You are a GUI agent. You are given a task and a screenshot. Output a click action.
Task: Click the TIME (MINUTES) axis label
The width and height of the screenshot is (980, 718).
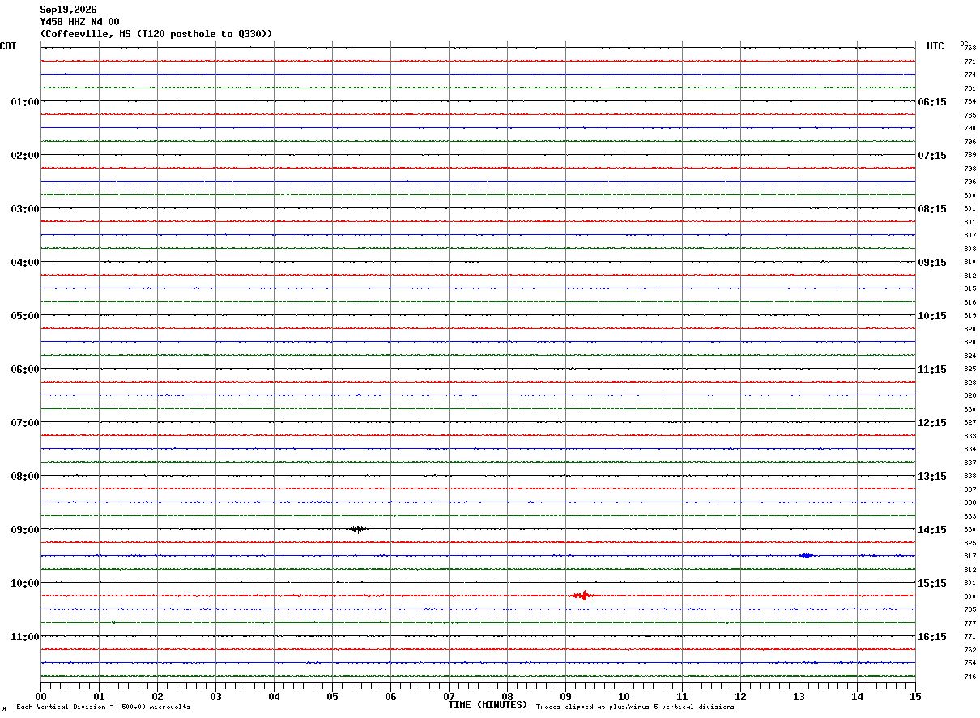(488, 705)
